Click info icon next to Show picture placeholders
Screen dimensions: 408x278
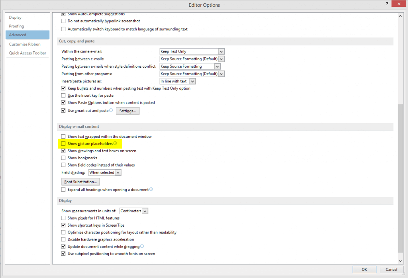115,143
